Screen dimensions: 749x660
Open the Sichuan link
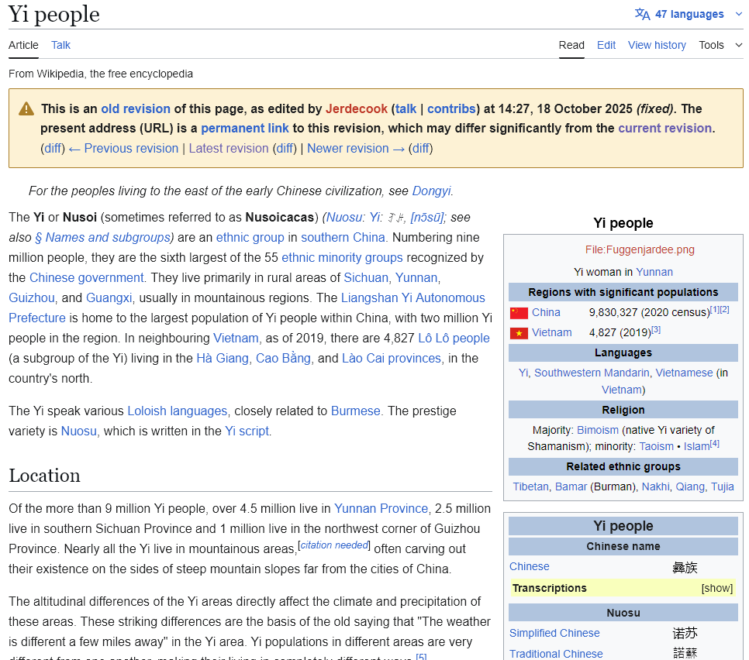click(x=366, y=278)
